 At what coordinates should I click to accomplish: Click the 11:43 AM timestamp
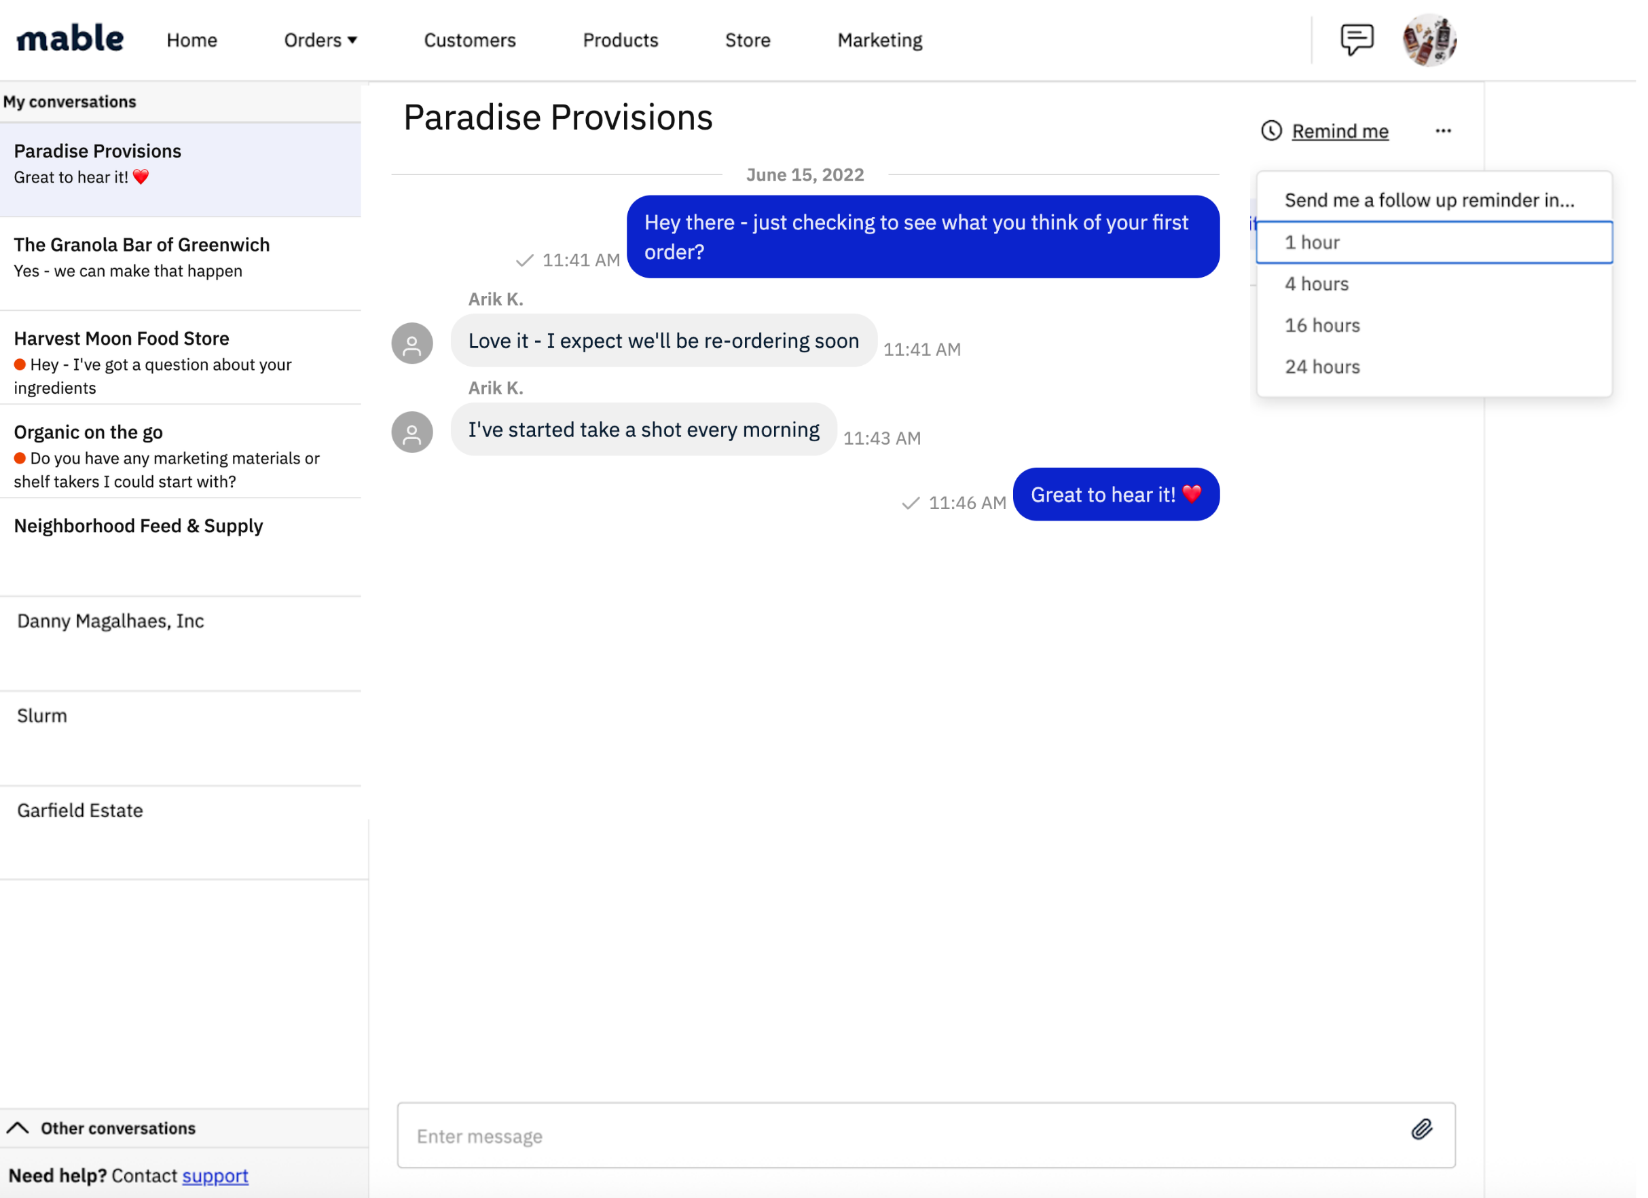882,438
